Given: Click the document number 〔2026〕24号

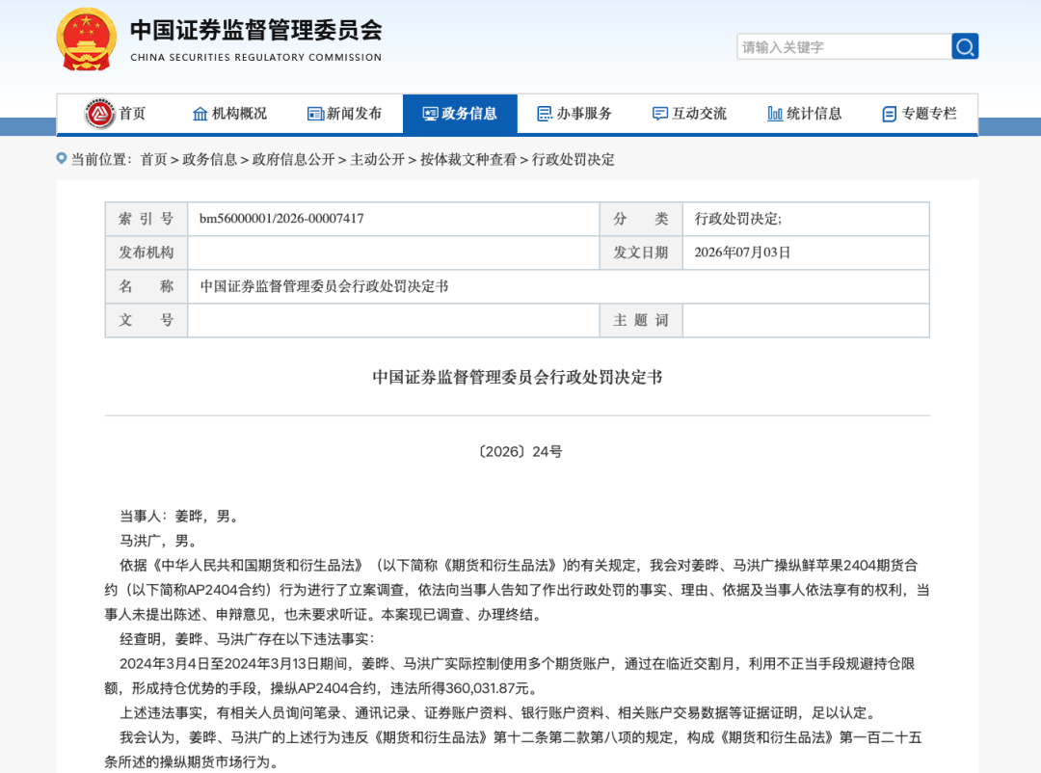Looking at the screenshot, I should pyautogui.click(x=520, y=452).
